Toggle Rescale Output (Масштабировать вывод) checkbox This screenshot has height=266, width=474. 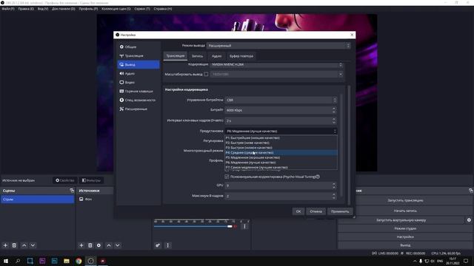206,74
